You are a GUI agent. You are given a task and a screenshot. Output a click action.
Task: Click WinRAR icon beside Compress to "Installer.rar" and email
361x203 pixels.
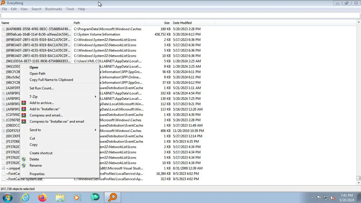click(24, 122)
